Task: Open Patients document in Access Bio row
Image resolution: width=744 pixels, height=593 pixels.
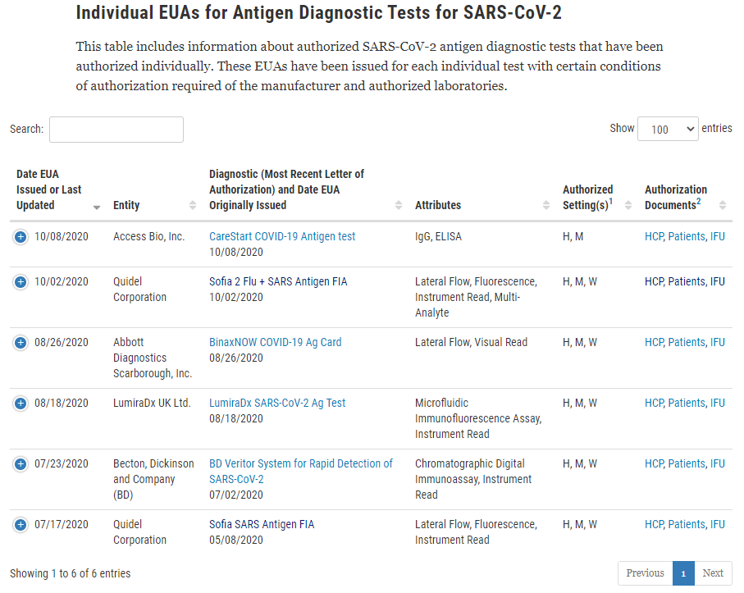Action: (x=687, y=236)
